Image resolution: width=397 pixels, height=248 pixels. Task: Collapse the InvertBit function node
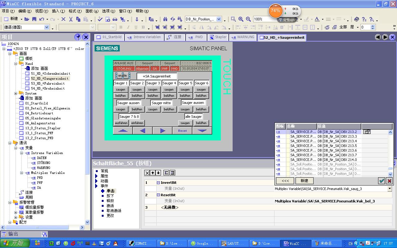pyautogui.click(x=158, y=183)
